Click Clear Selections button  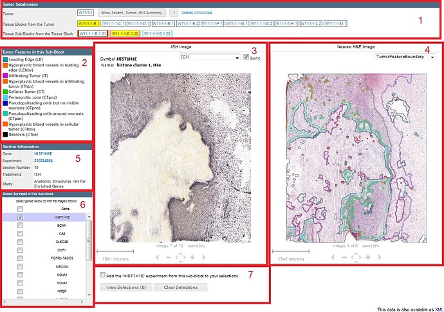click(x=180, y=288)
